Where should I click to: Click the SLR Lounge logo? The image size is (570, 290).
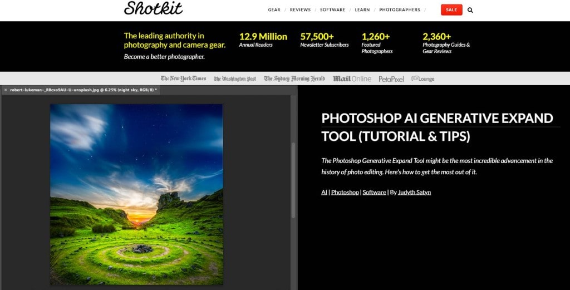pos(423,78)
